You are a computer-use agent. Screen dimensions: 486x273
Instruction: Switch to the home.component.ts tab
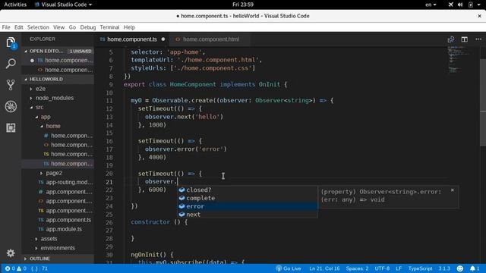(x=131, y=39)
